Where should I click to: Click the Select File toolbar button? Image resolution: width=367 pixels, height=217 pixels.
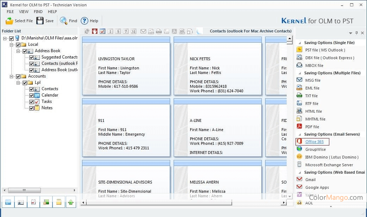[19, 21]
